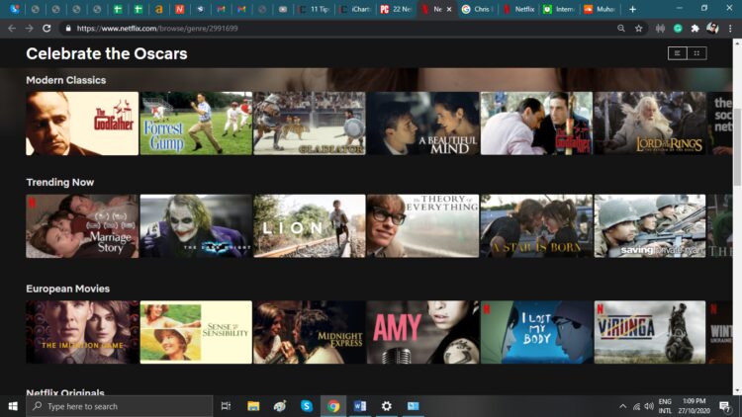Open the Chrome profile avatar
This screenshot has height=417, width=742.
click(712, 29)
